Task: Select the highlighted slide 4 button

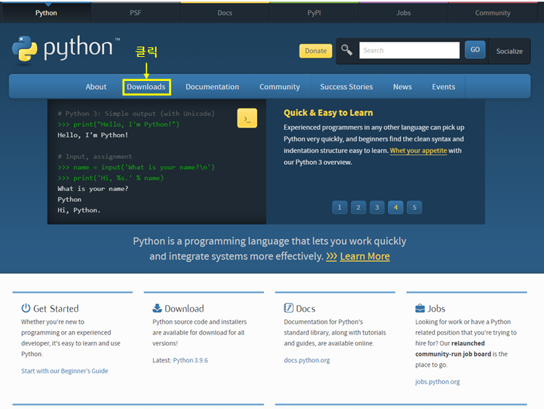Action: click(x=395, y=208)
